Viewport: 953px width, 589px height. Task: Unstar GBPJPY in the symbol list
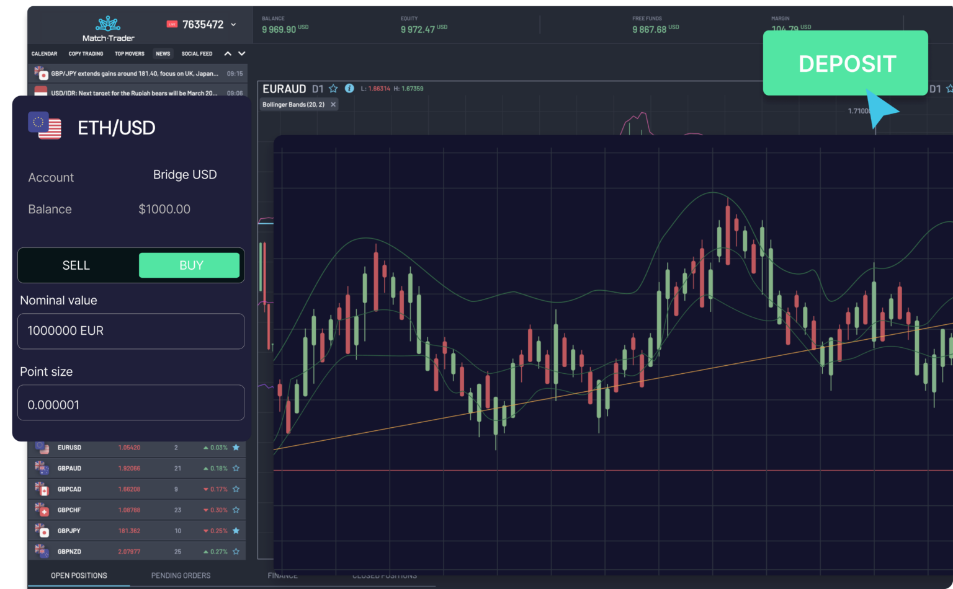click(x=236, y=530)
